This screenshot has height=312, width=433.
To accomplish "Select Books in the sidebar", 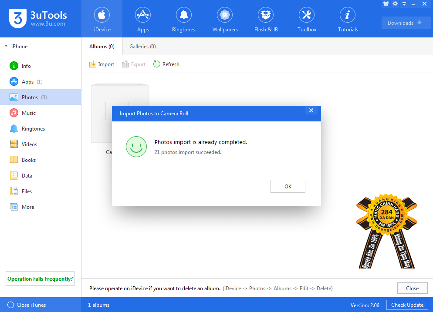I will coord(41,160).
